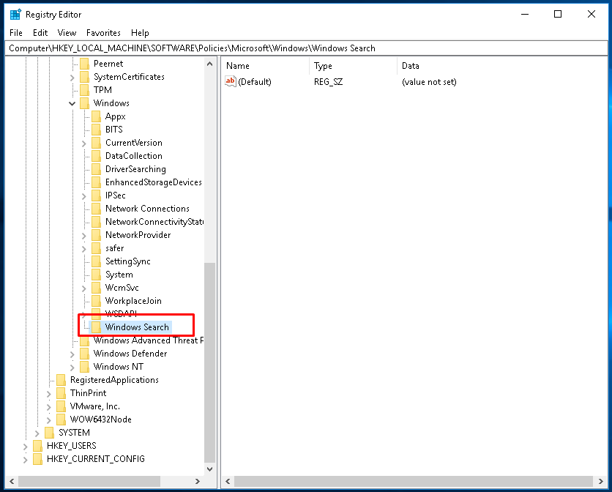Click the values pane scroll right arrow
This screenshot has width=612, height=492.
click(601, 481)
